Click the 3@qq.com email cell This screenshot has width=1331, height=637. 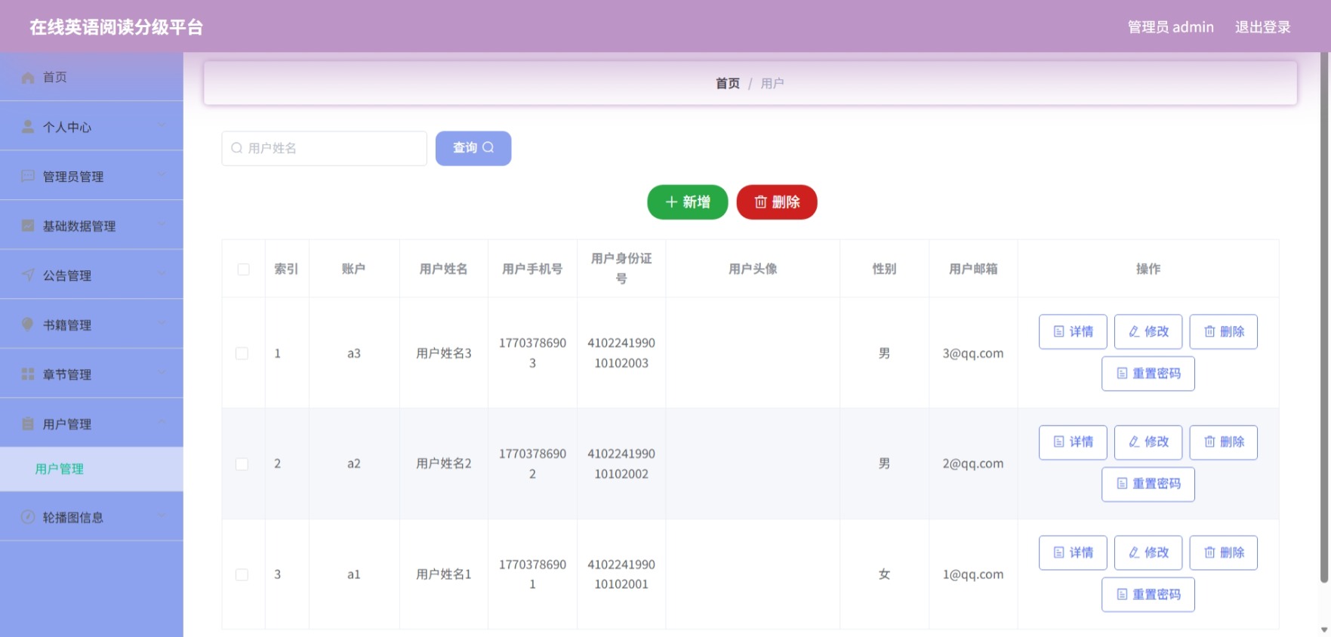coord(973,353)
